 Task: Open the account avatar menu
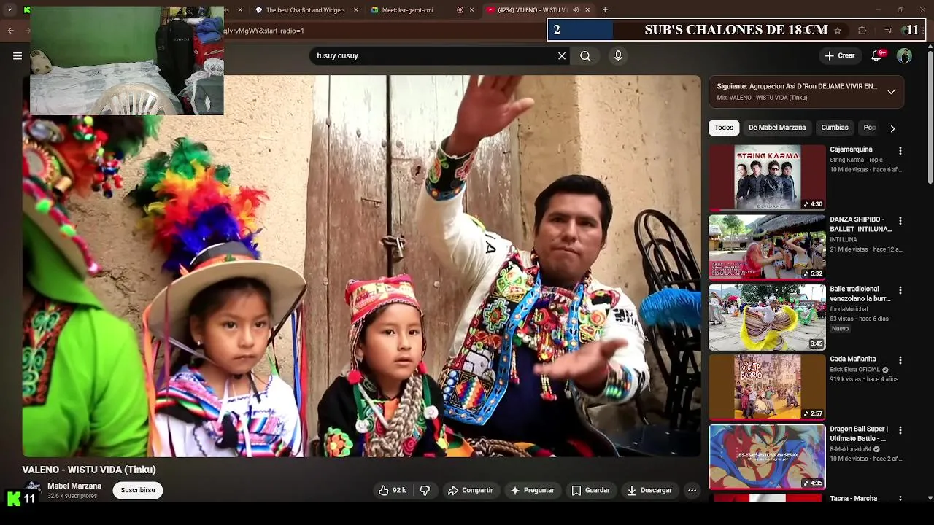click(904, 55)
